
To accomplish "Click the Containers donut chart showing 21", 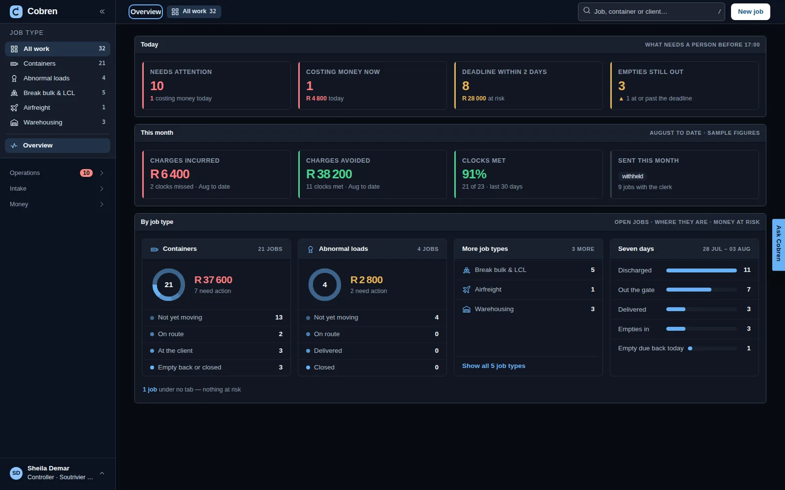I will (x=169, y=285).
